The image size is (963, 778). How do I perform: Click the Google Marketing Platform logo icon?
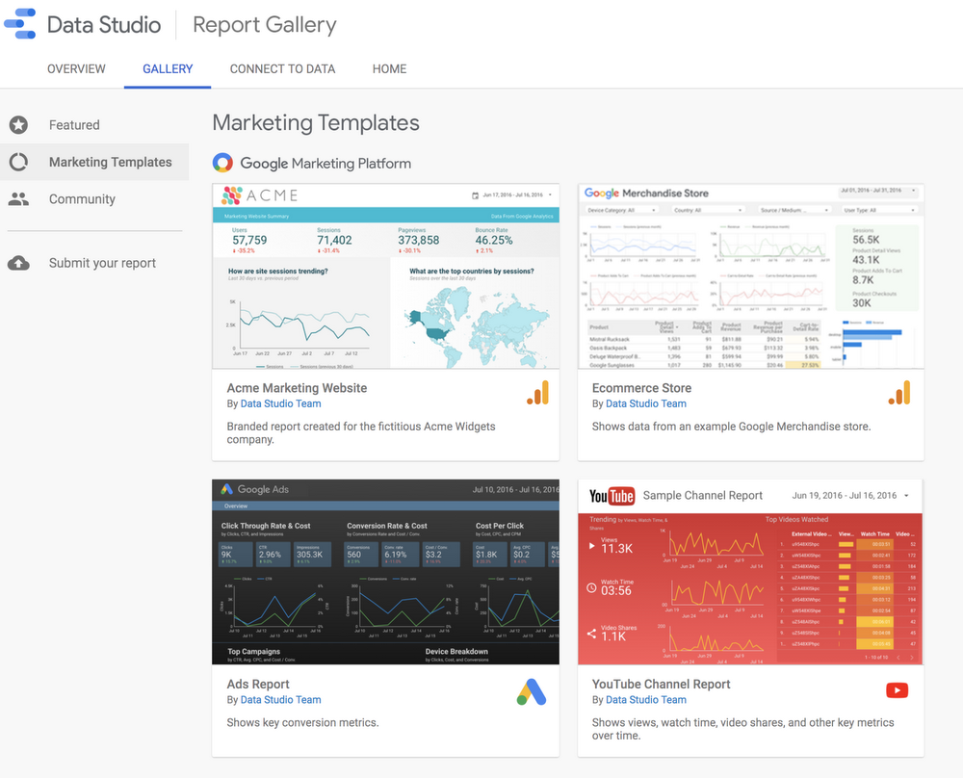[222, 163]
